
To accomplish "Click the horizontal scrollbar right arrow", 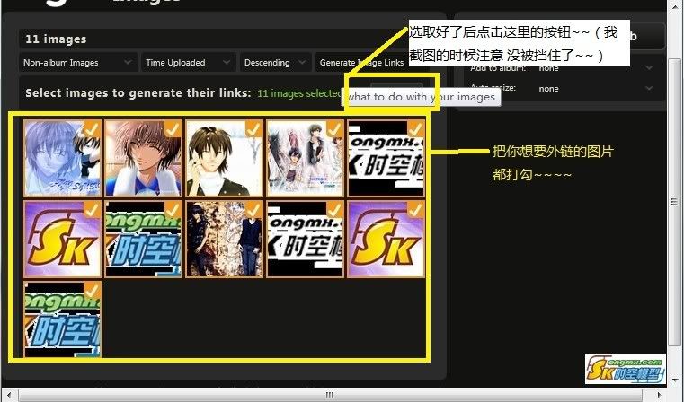I will click(x=659, y=395).
